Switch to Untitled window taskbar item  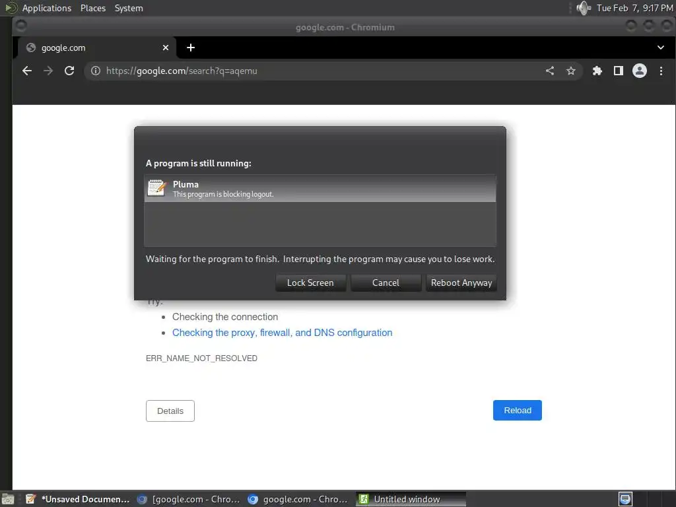tap(411, 499)
